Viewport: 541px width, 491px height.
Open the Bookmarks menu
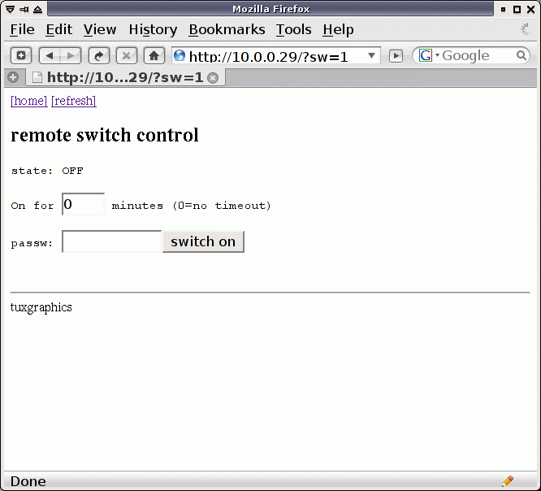tap(227, 30)
